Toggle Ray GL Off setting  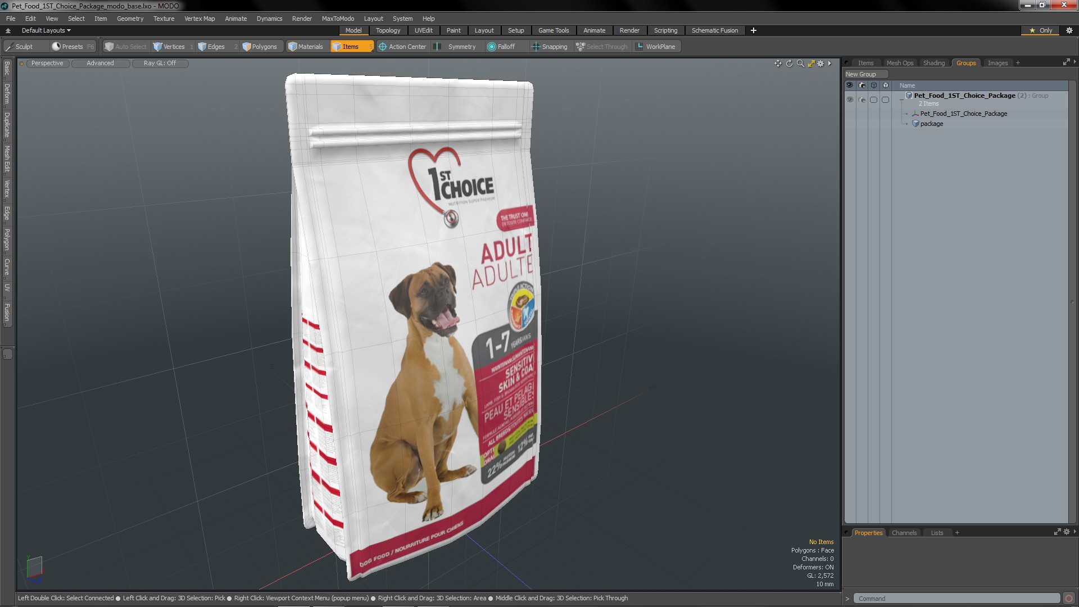[160, 64]
